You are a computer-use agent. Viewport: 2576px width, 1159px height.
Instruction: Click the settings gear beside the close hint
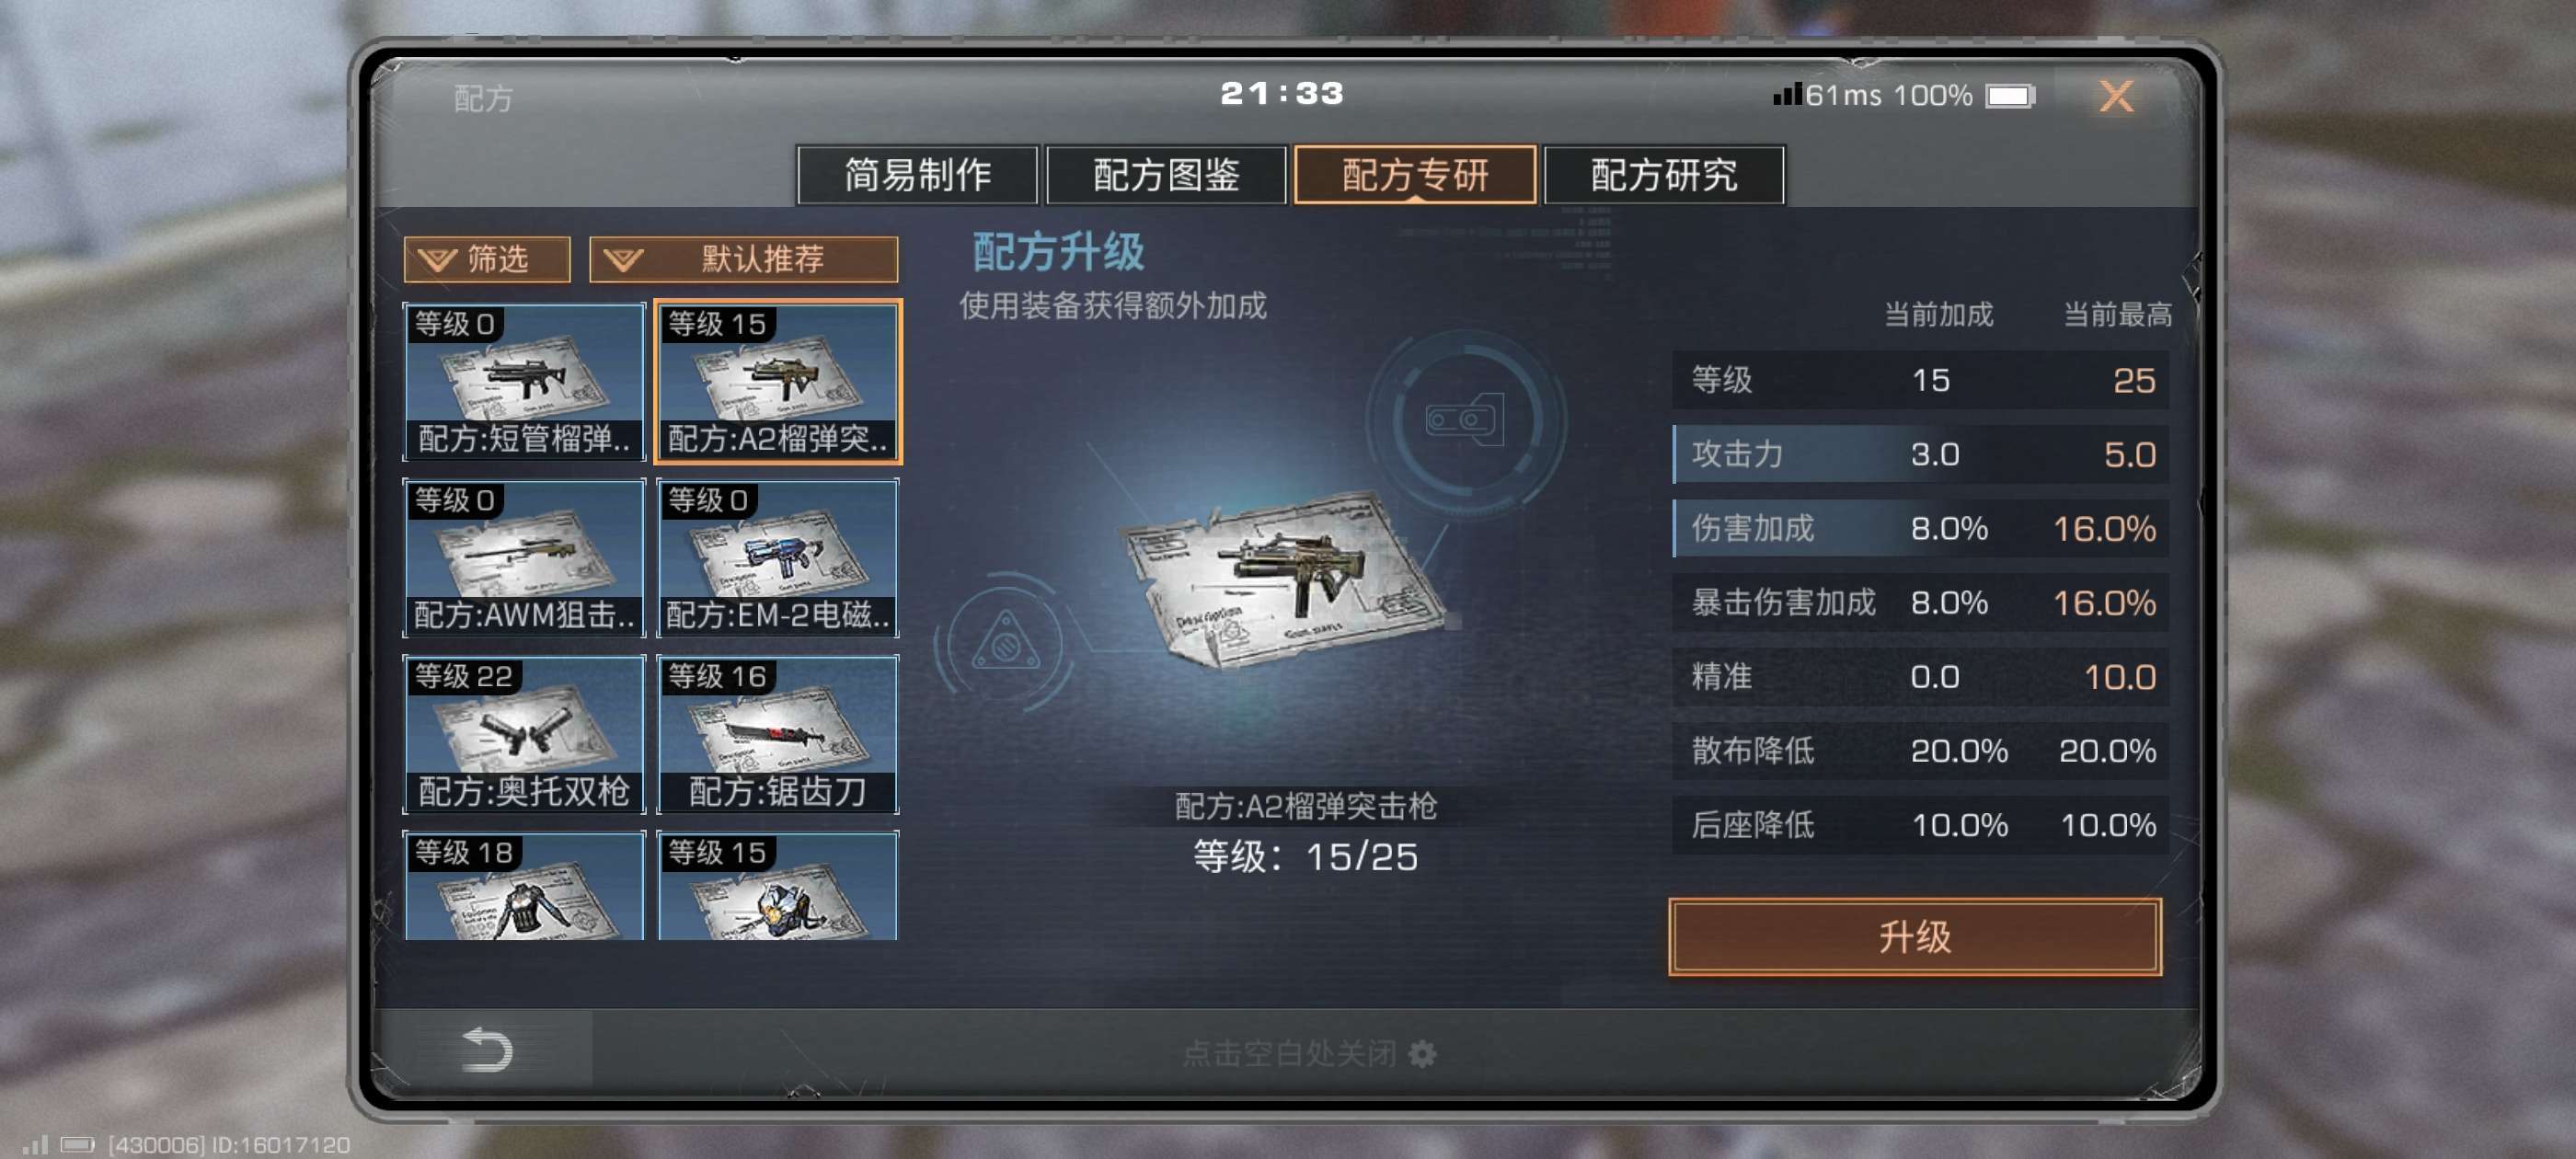1422,1053
